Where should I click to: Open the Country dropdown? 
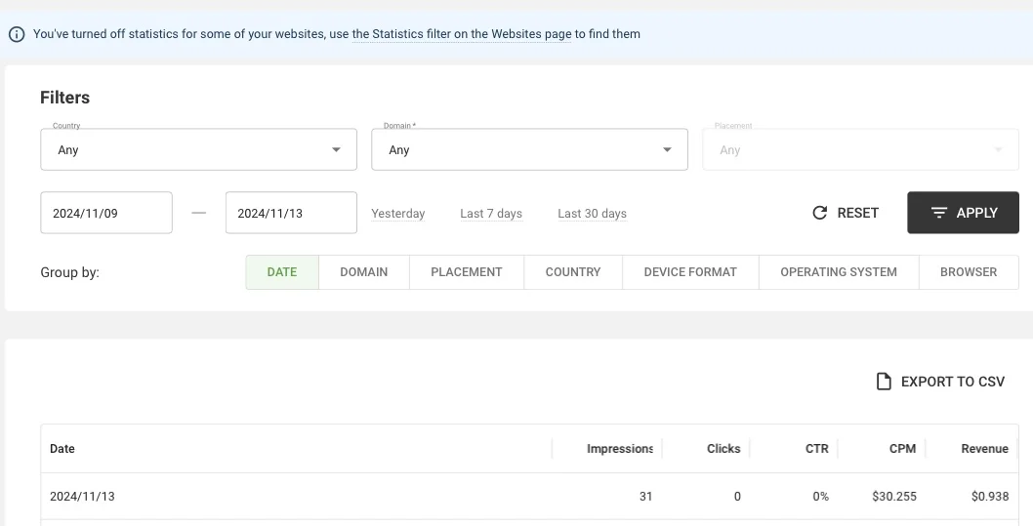[x=198, y=149]
